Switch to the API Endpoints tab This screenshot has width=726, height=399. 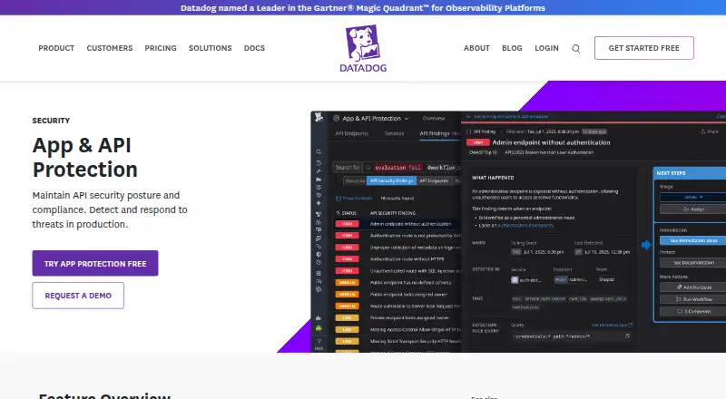point(352,133)
